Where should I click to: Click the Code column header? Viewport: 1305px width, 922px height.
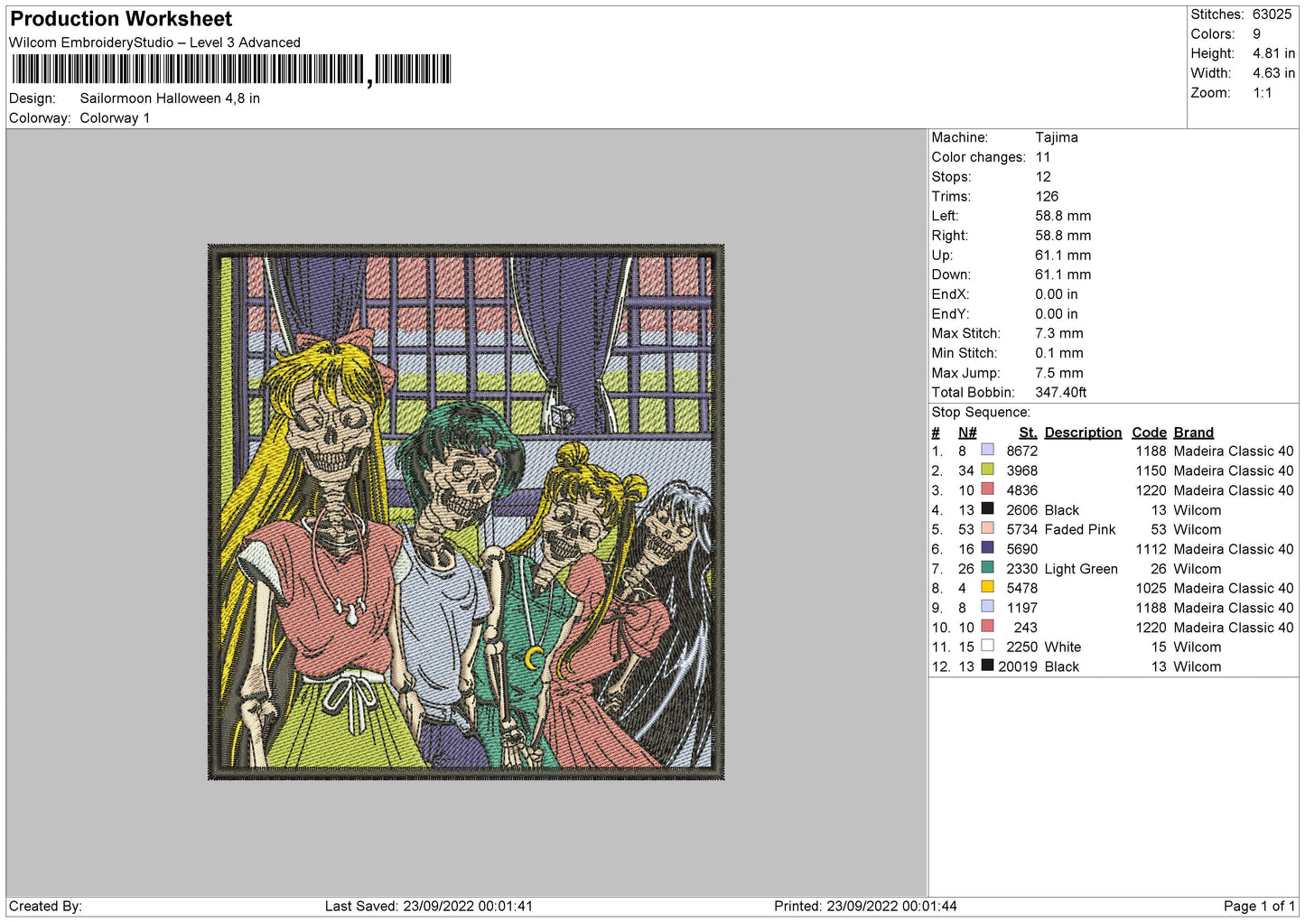(1149, 433)
